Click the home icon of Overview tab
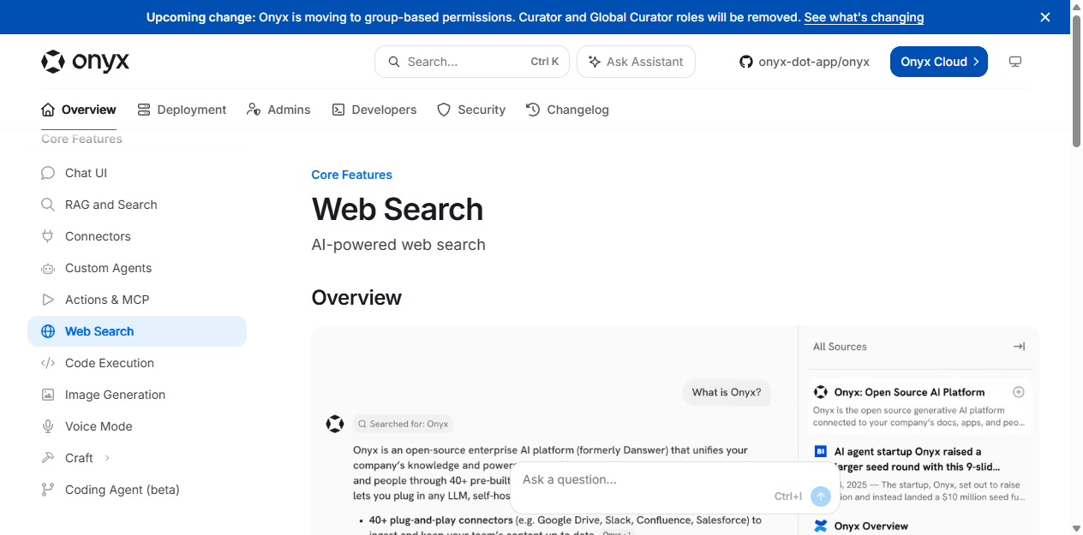The image size is (1083, 535). [48, 110]
